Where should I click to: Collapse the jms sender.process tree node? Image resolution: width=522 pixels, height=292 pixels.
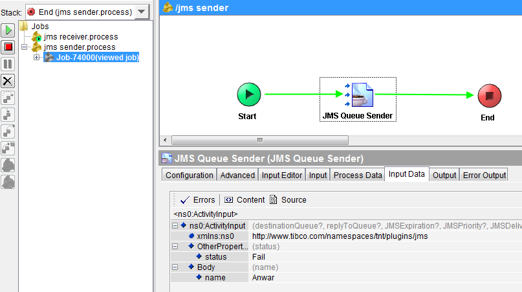click(x=25, y=47)
